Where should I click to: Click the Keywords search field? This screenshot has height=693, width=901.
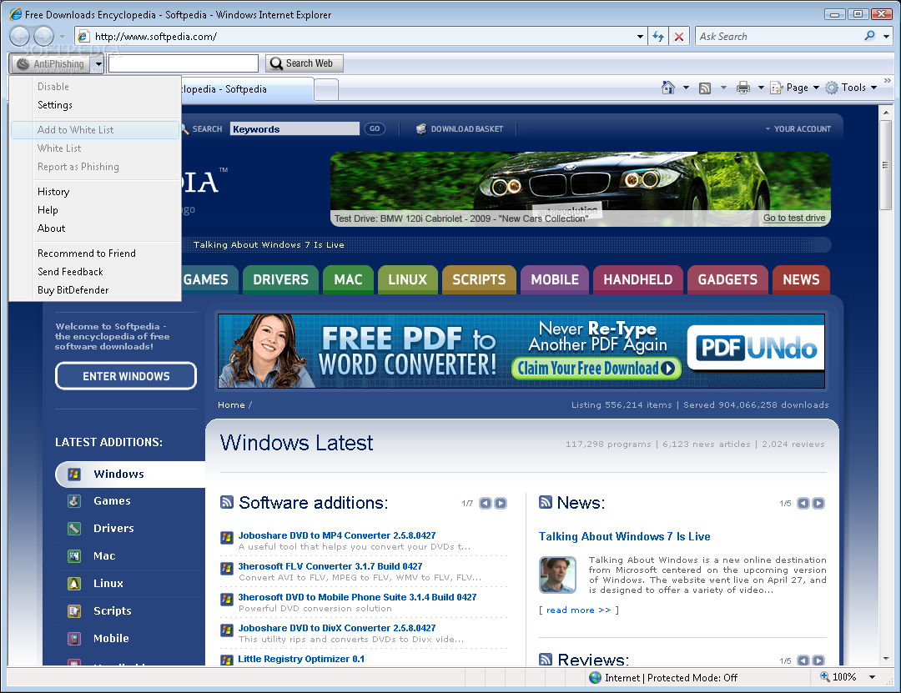[294, 128]
